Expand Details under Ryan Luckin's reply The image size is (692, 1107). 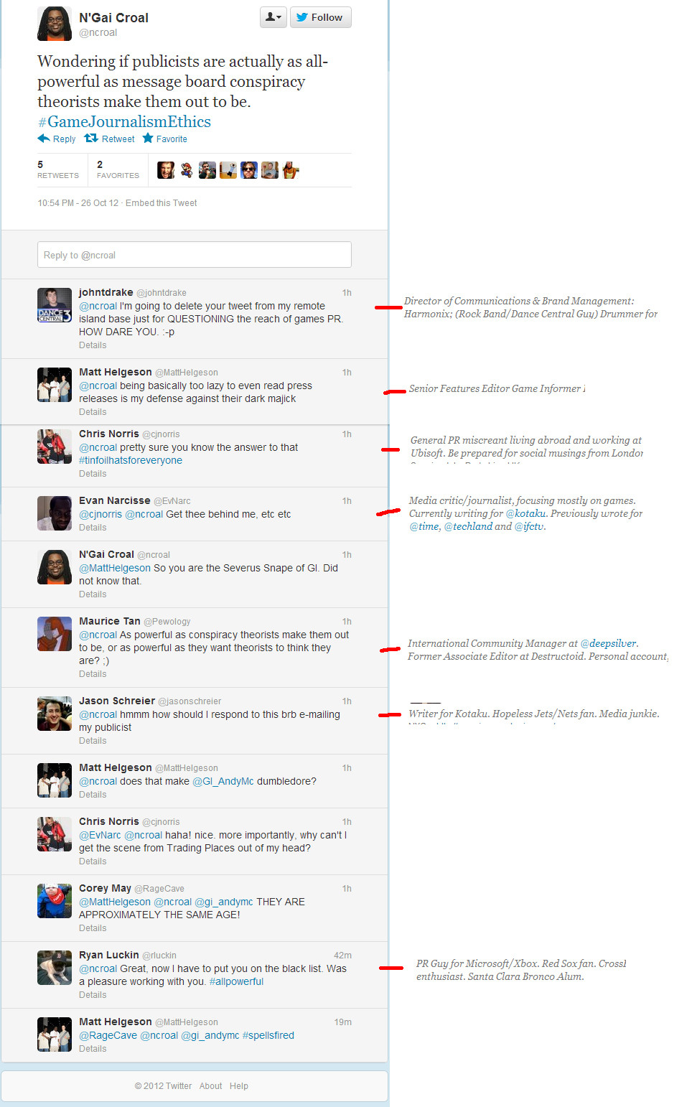click(93, 995)
